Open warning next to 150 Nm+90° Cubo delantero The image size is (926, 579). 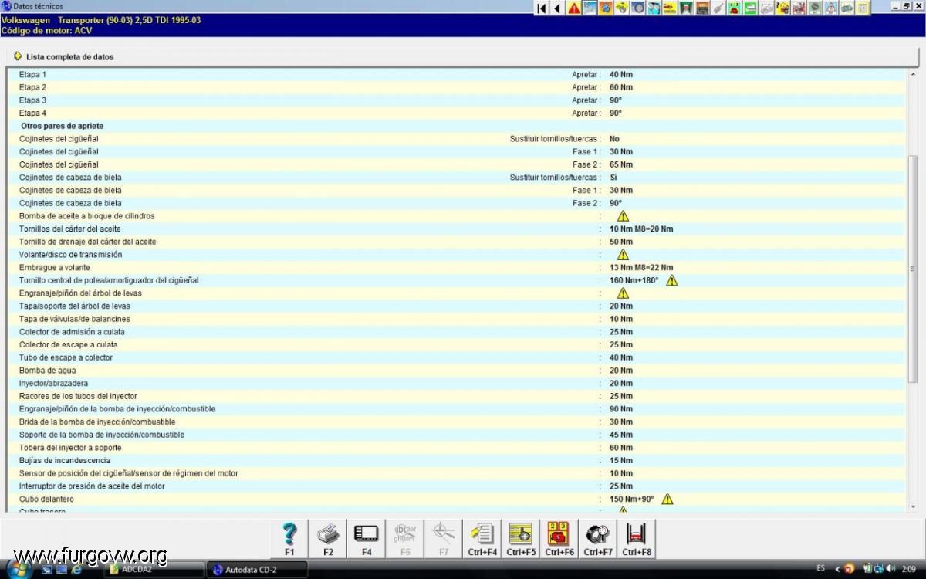point(667,499)
